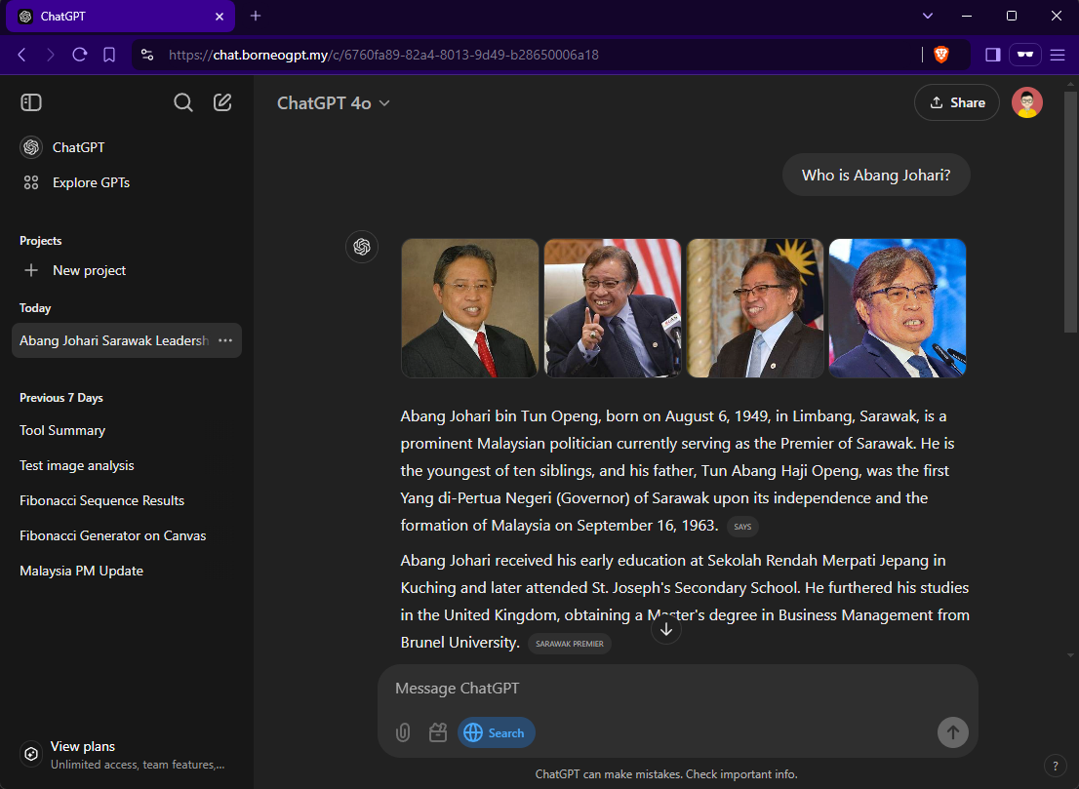Open the second Abang Johari photo thumbnail
Image resolution: width=1079 pixels, height=789 pixels.
(x=612, y=307)
